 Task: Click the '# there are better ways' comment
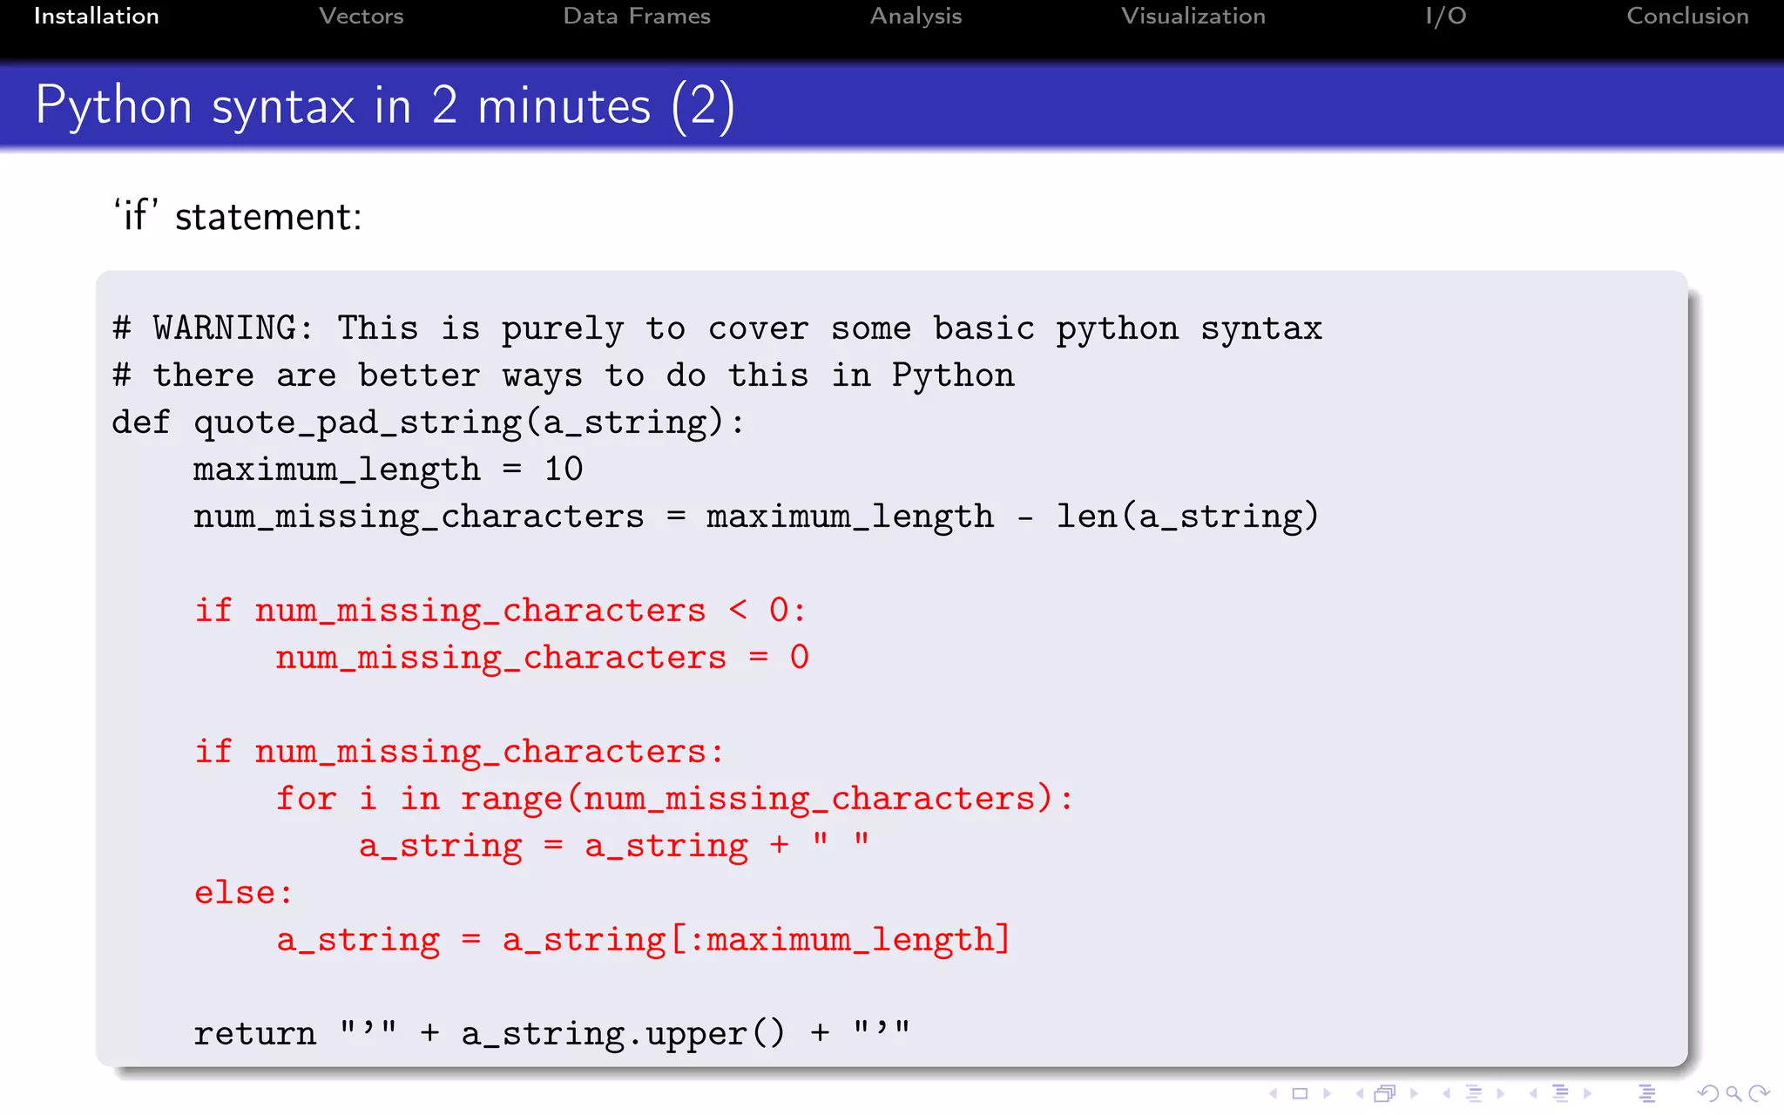point(563,375)
